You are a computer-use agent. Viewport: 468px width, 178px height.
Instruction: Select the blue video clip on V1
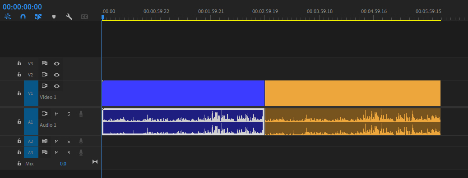coord(183,93)
